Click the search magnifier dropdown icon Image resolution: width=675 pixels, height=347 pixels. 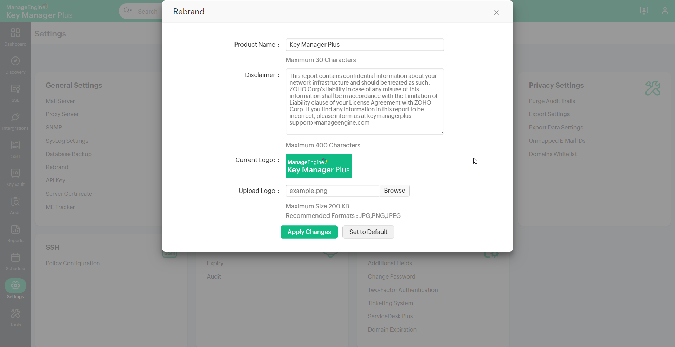coord(128,11)
